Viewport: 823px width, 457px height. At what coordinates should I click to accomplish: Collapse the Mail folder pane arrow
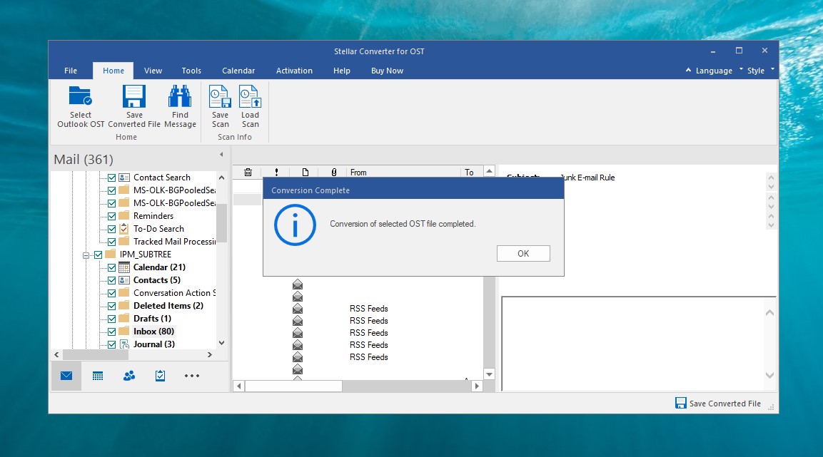click(x=221, y=155)
